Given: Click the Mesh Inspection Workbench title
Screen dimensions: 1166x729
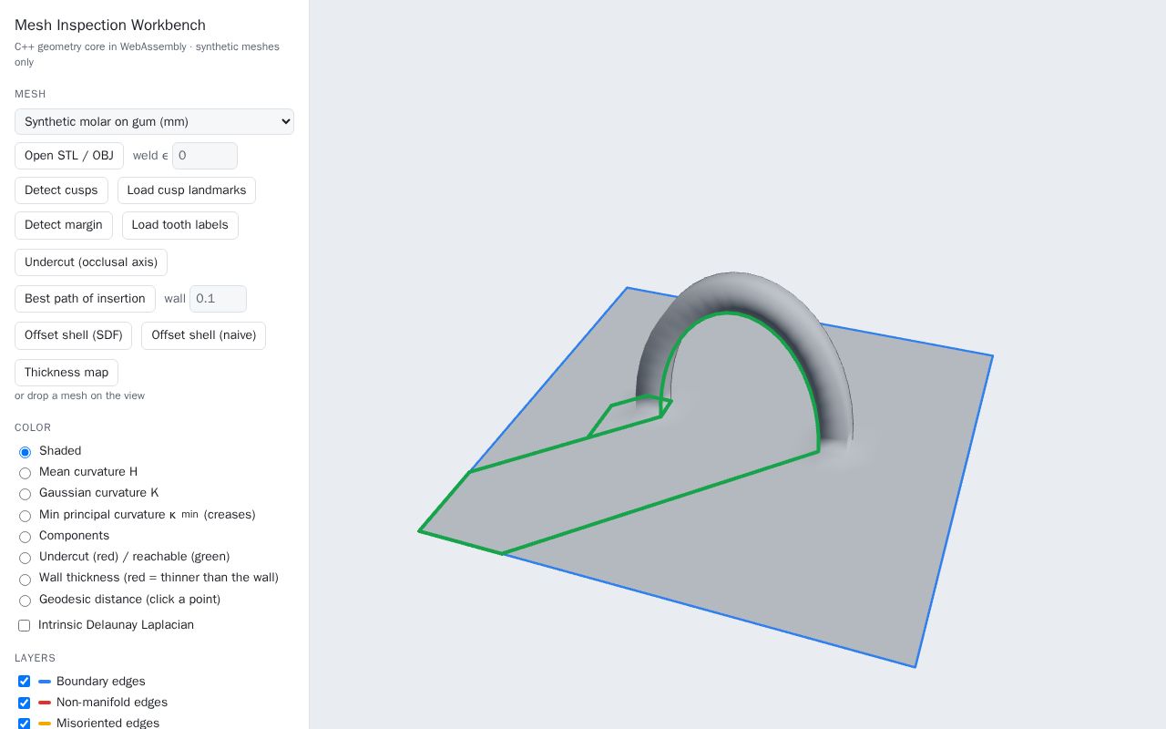Looking at the screenshot, I should coord(110,25).
